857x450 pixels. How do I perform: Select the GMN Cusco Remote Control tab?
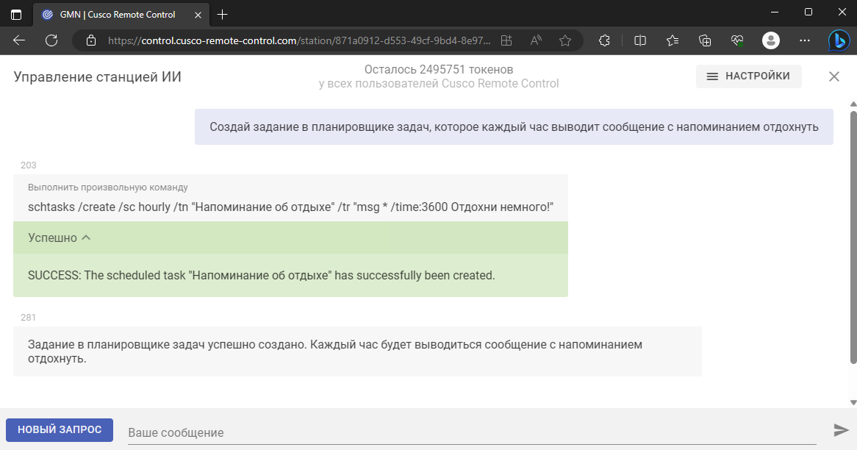click(x=121, y=15)
